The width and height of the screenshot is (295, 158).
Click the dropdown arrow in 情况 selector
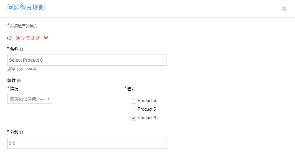tap(49, 99)
